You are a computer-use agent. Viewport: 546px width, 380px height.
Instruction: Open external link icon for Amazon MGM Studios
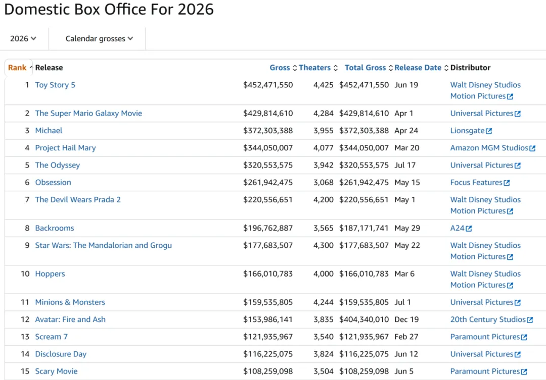click(532, 148)
